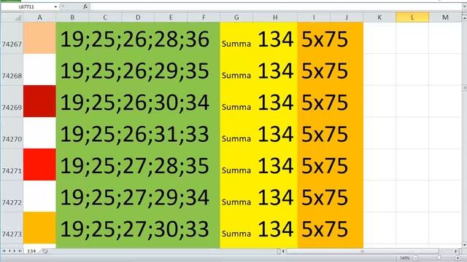Viewport: 467px width, 262px height.
Task: Select row 74267 header
Action: click(x=12, y=38)
